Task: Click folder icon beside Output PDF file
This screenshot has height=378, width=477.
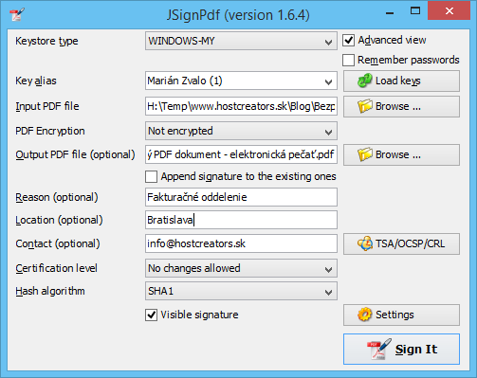Action: (x=365, y=154)
